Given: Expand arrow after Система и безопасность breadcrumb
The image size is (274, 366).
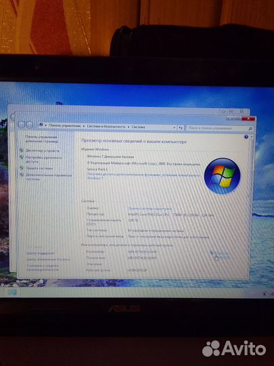Looking at the screenshot, I should click(x=129, y=127).
